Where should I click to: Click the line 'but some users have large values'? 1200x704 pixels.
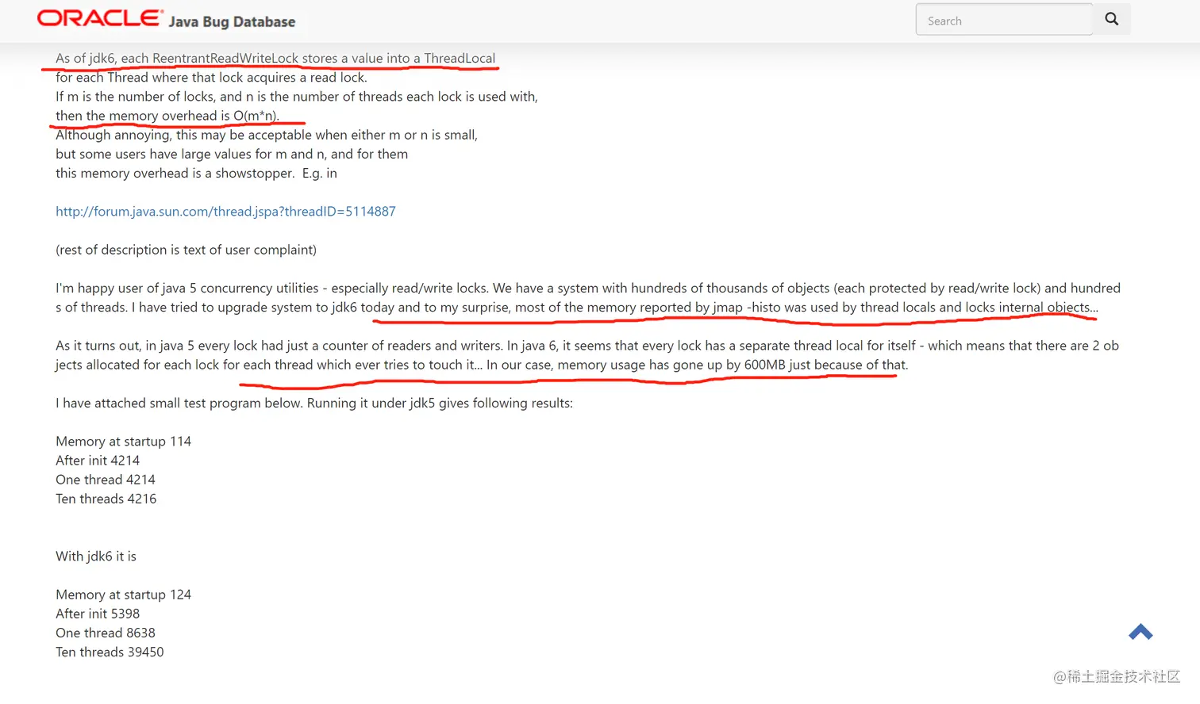click(x=232, y=154)
